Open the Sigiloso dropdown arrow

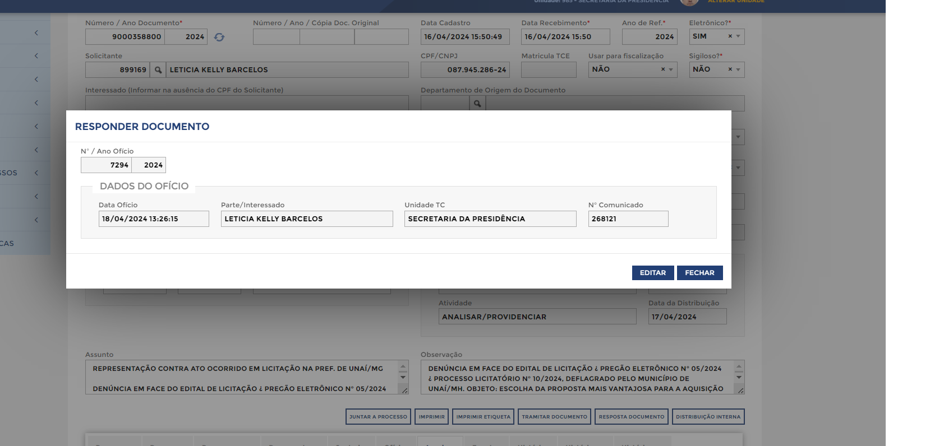[738, 69]
